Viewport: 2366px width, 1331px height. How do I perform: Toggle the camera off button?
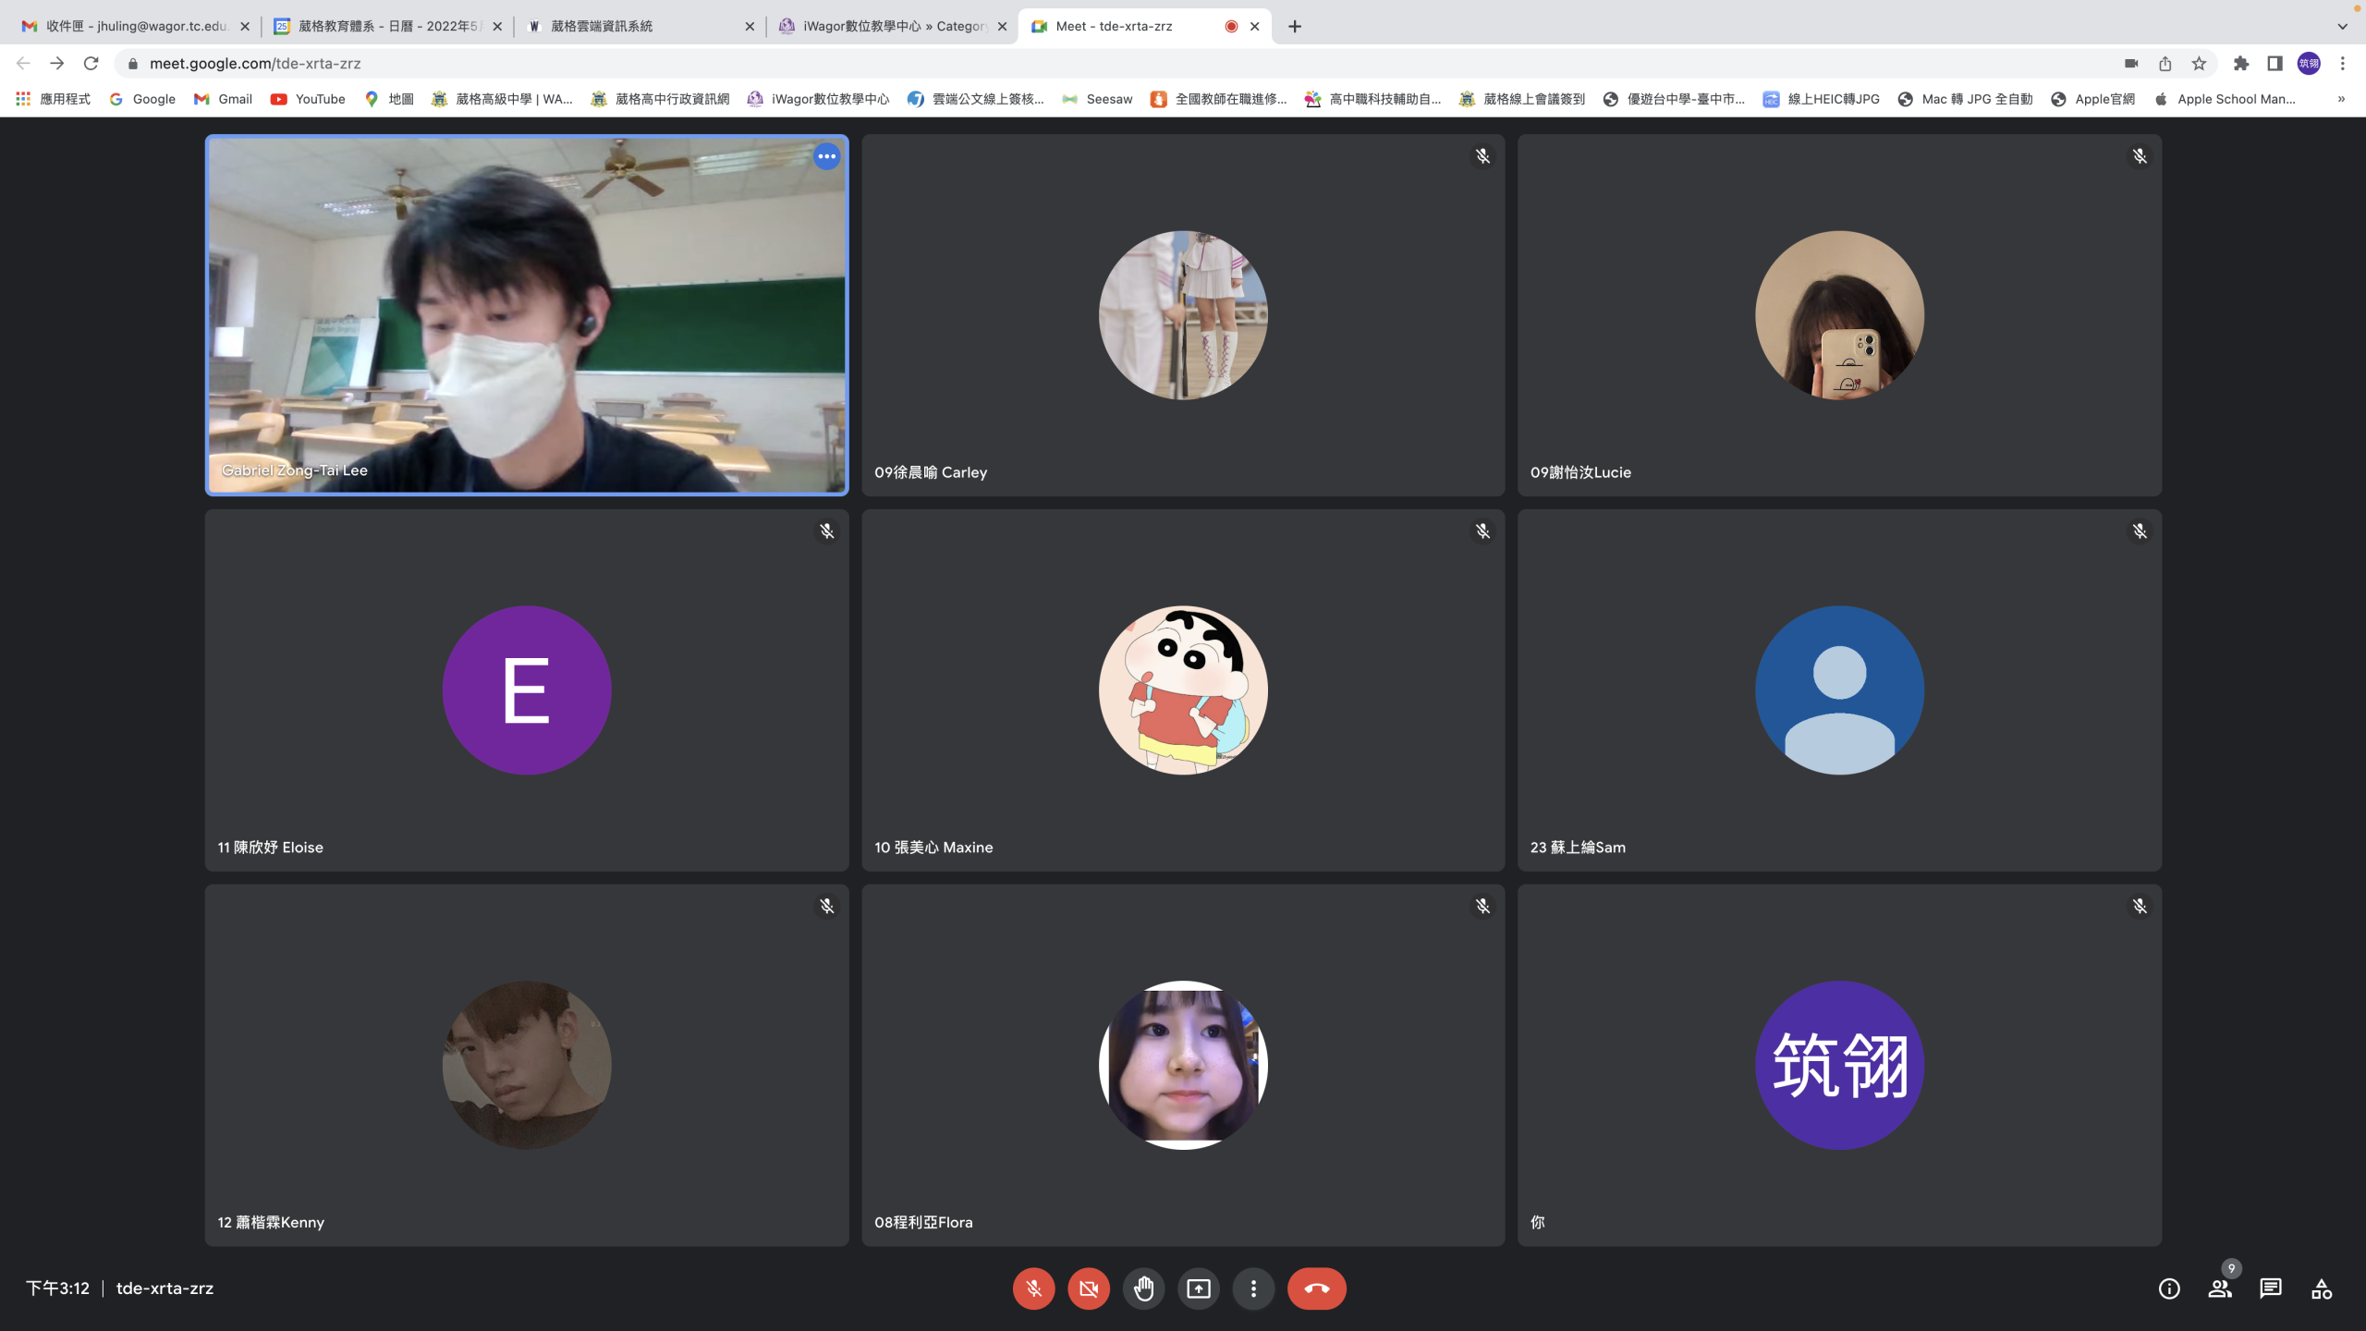coord(1089,1288)
